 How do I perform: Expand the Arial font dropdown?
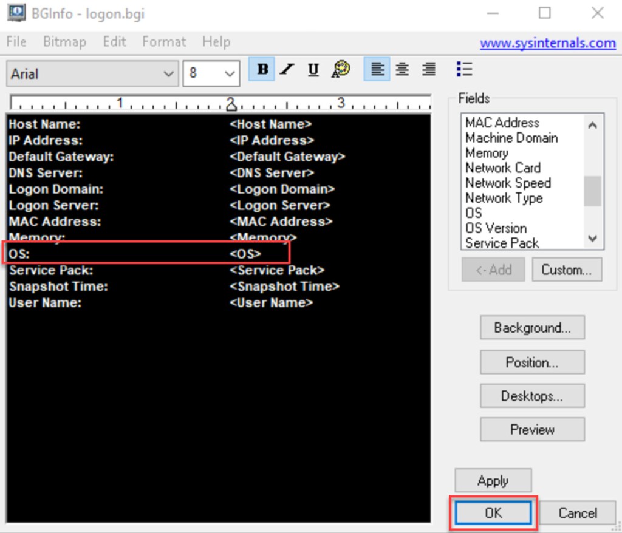coord(168,74)
